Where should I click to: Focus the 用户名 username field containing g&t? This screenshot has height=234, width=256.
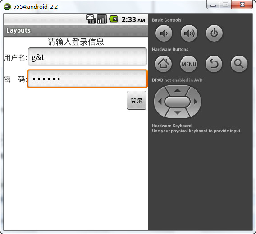pos(87,56)
